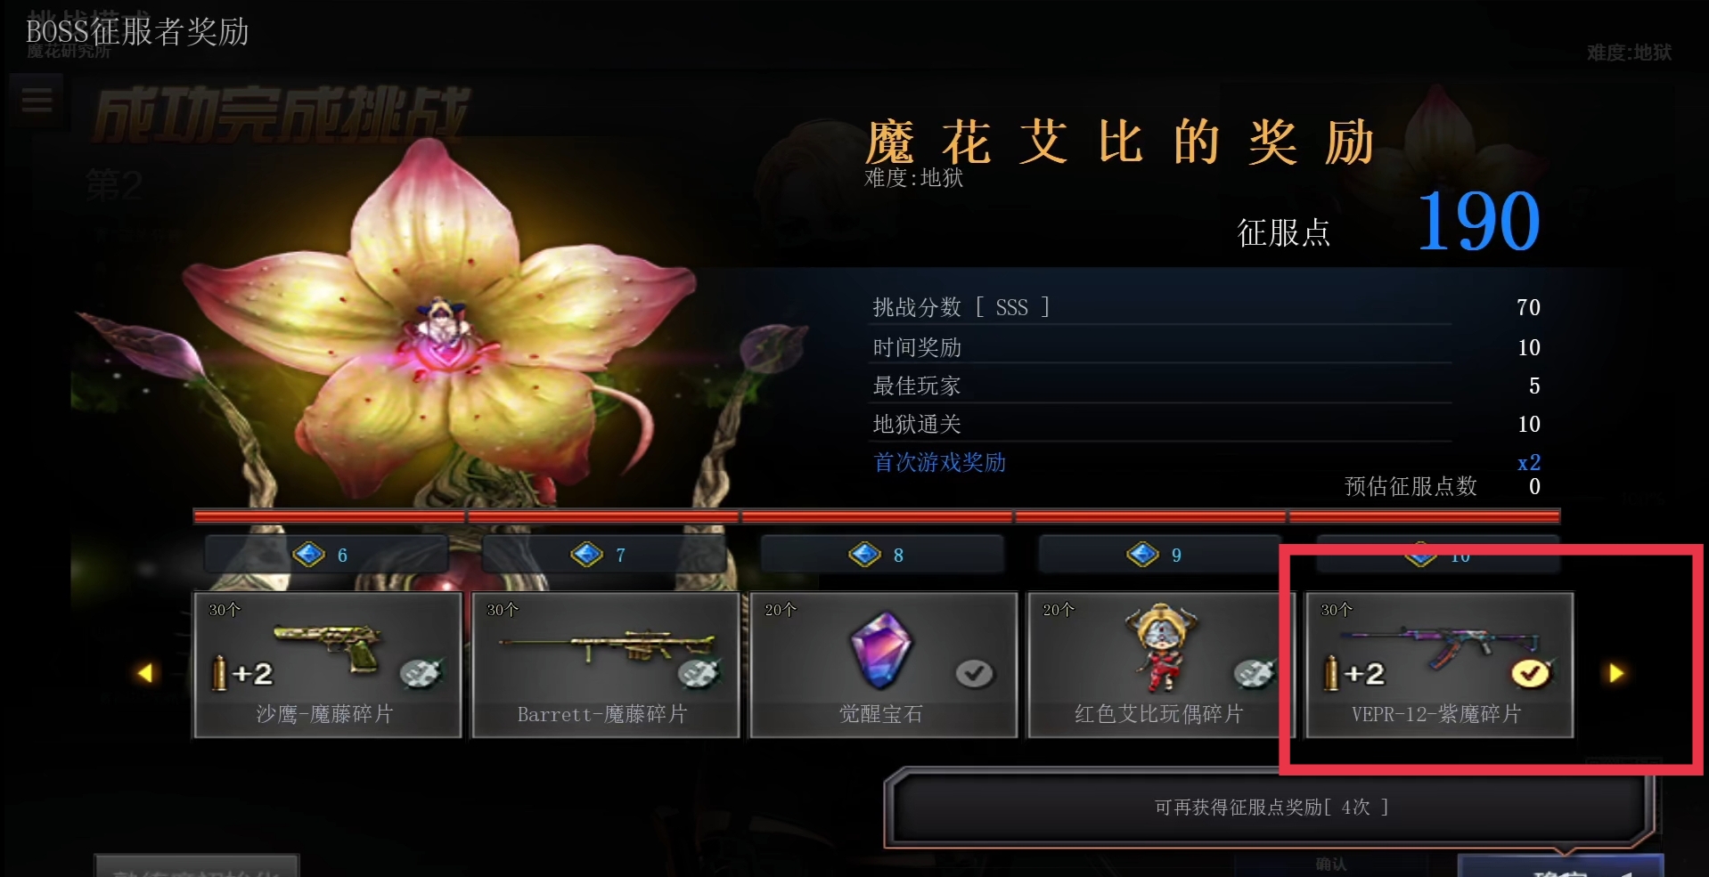Show next rewards with right yellow arrow

1616,673
